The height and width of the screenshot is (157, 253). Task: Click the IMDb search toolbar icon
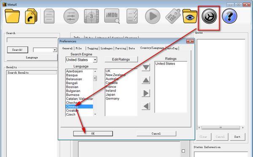112,16
